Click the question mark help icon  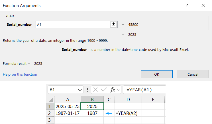click(187, 5)
